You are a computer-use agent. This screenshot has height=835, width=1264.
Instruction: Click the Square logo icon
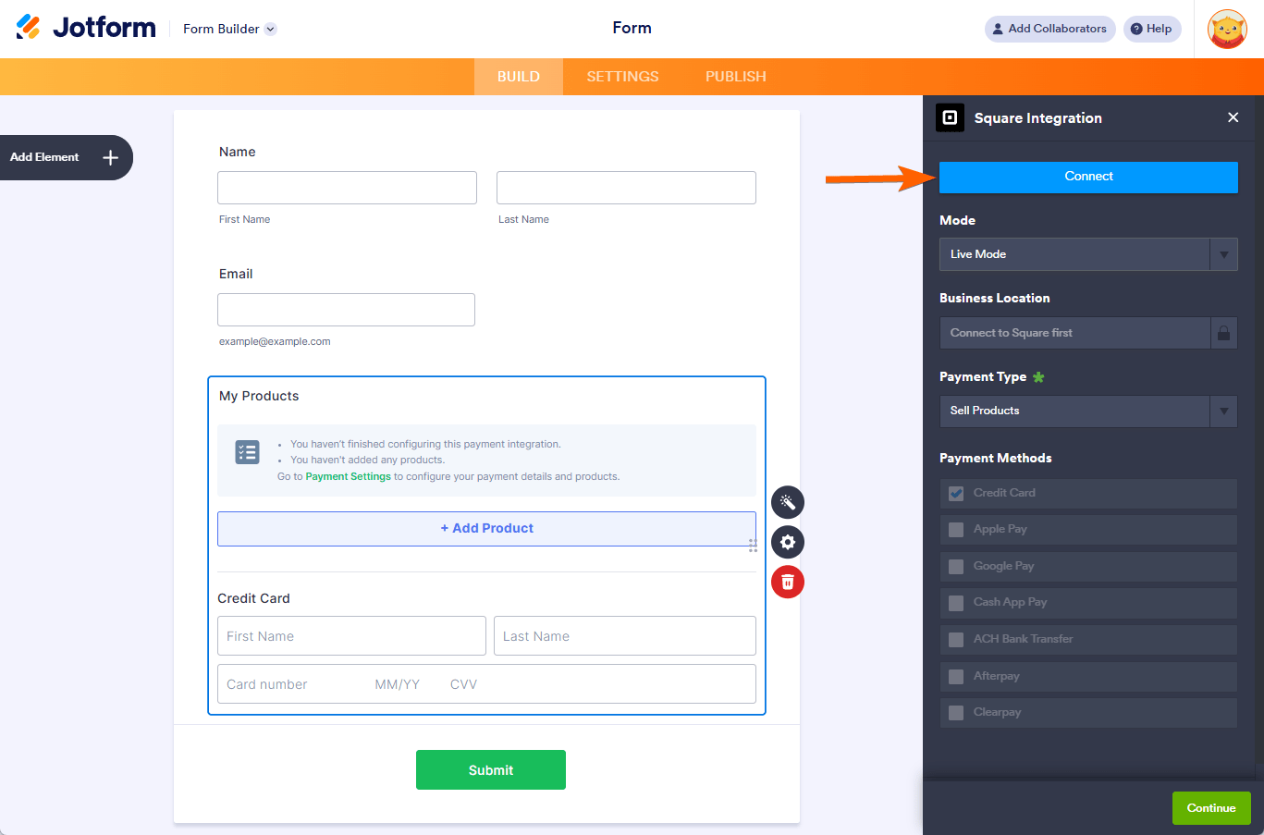point(950,117)
